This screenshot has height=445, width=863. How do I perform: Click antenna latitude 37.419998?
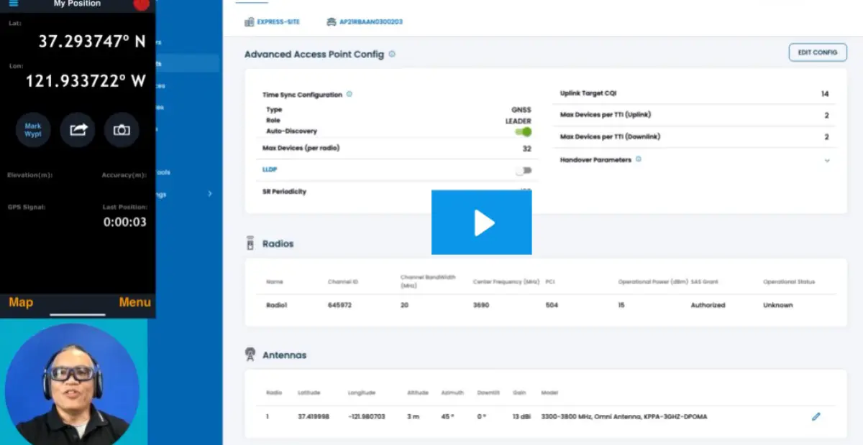314,416
